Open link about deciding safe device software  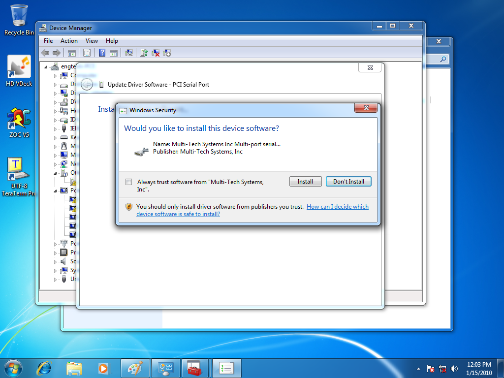[x=337, y=207]
